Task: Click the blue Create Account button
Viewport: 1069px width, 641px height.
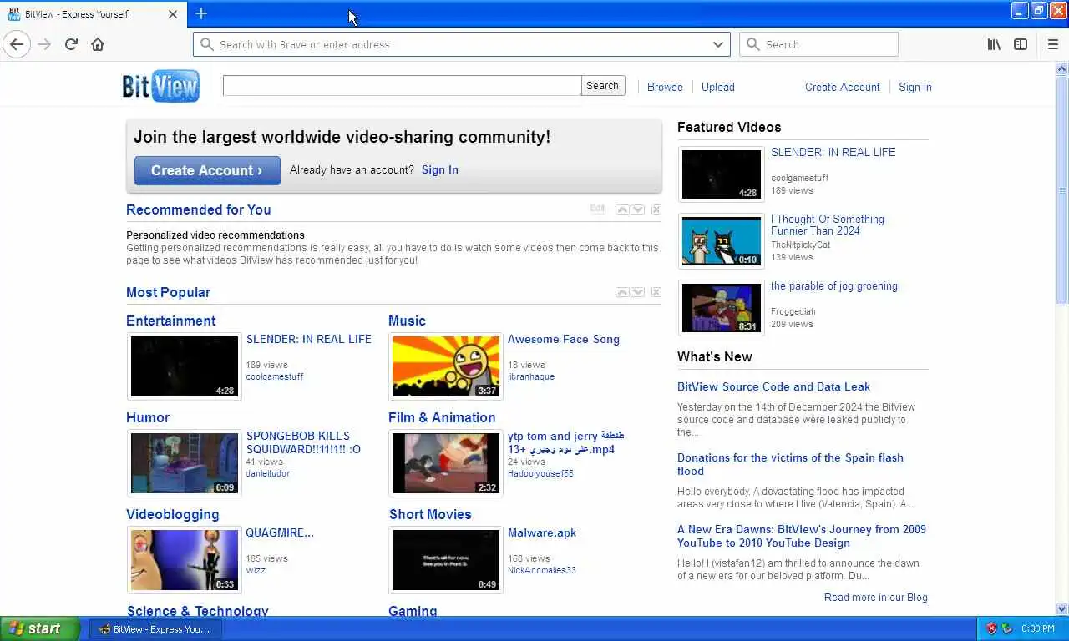Action: 207,170
